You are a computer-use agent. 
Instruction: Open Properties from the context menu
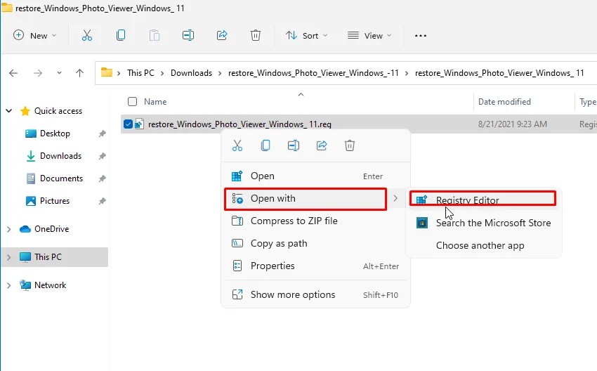coord(315,266)
